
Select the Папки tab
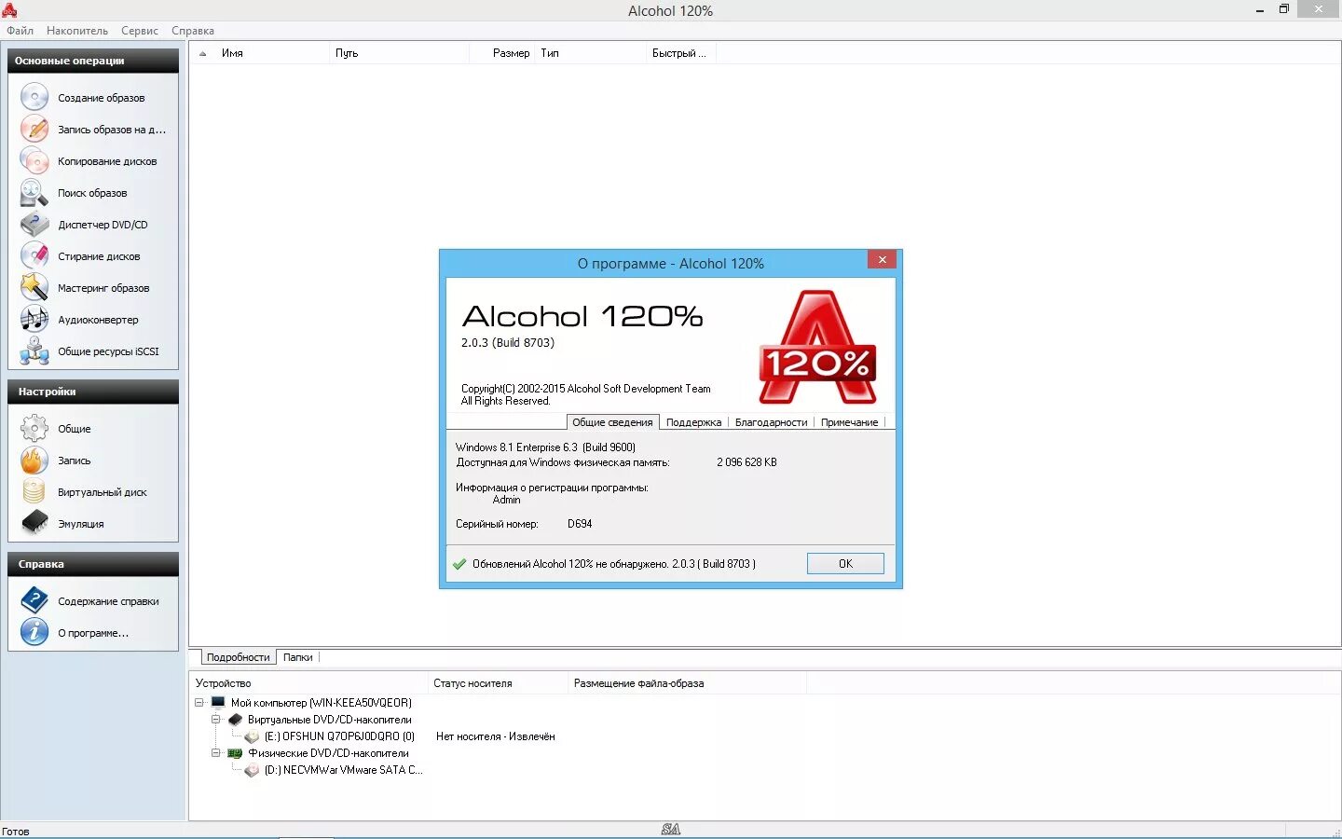click(x=298, y=657)
